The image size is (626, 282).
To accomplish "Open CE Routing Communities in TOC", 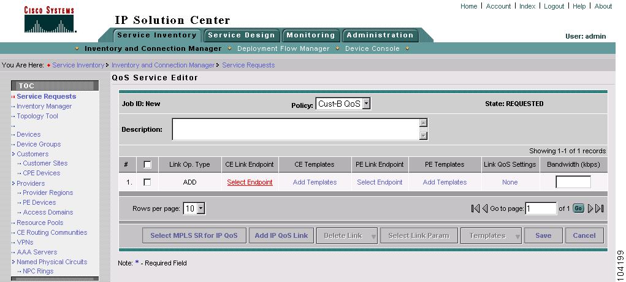I will click(52, 232).
